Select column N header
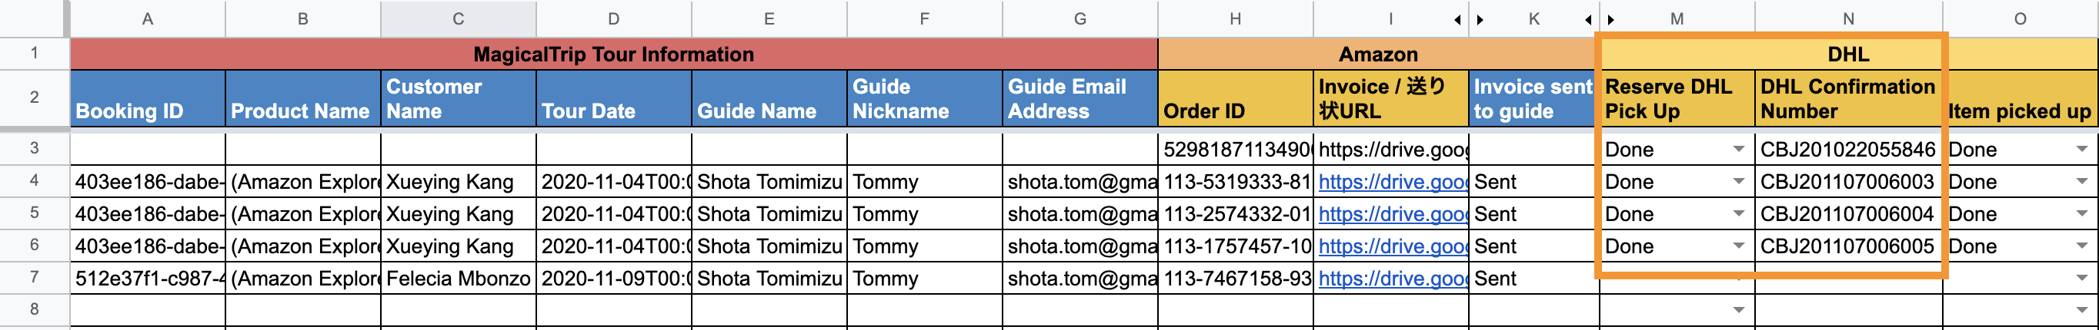2099x330 pixels. 1848,18
